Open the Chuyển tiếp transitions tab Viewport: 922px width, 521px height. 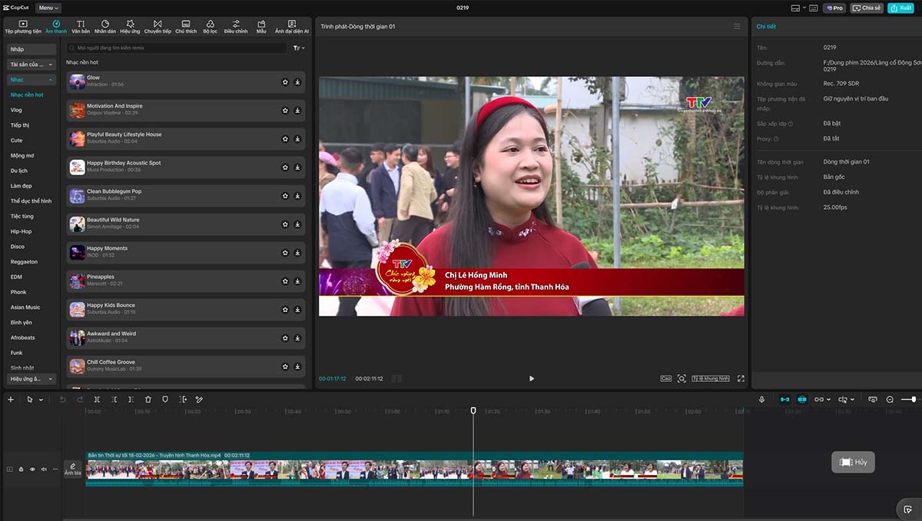[x=158, y=27]
